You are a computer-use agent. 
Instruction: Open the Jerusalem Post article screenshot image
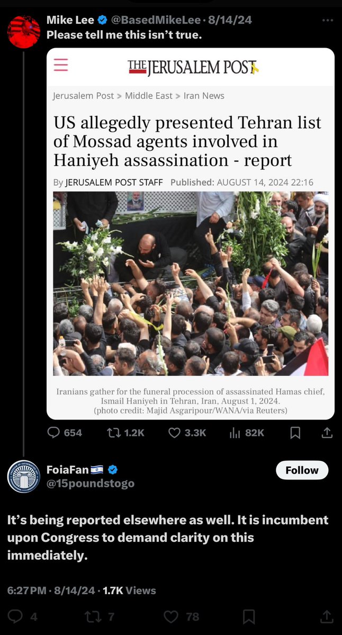coord(191,234)
